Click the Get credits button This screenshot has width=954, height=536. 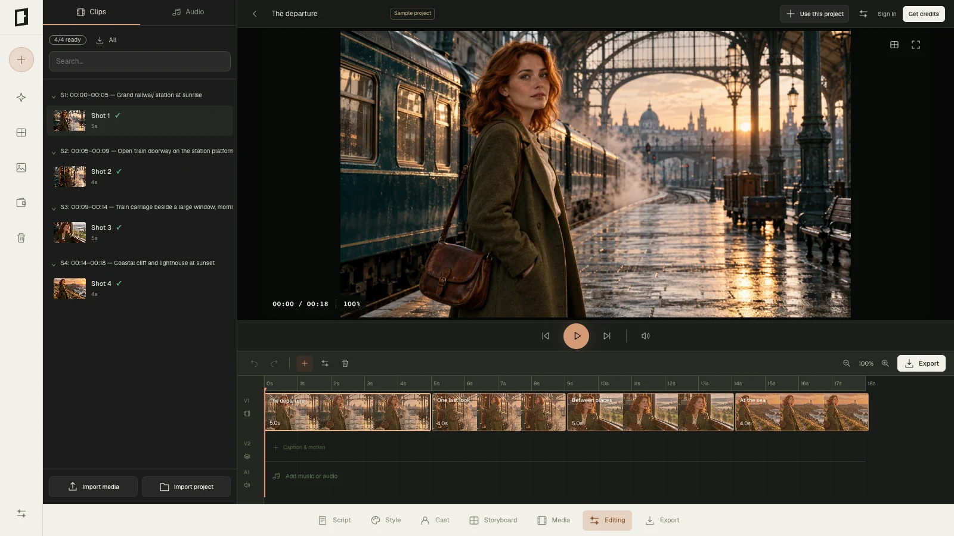click(924, 14)
